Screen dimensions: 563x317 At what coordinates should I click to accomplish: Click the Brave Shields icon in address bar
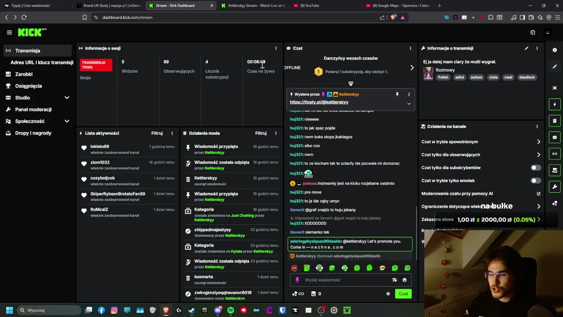tap(393, 18)
